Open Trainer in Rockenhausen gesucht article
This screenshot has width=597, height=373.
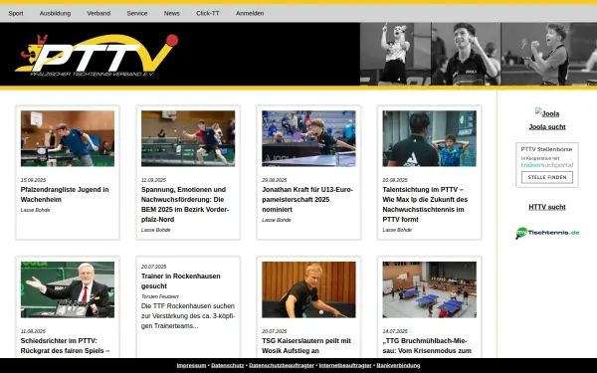[180, 280]
